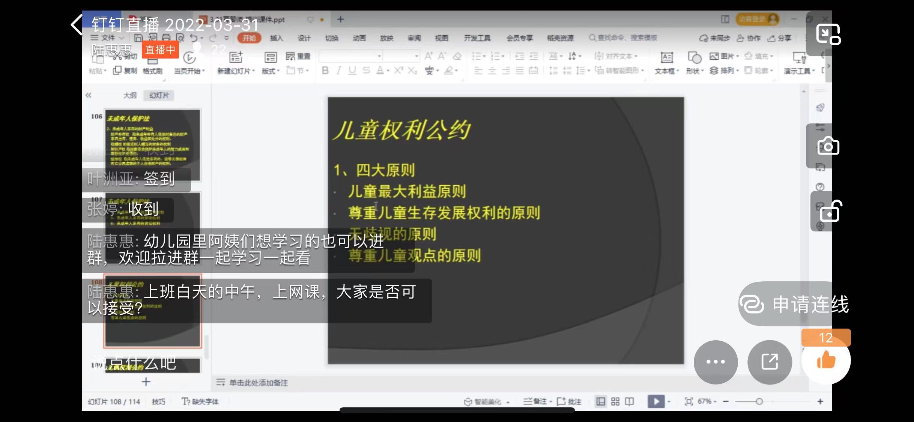Tap the thumbs-up like button
The height and width of the screenshot is (422, 914).
click(825, 361)
